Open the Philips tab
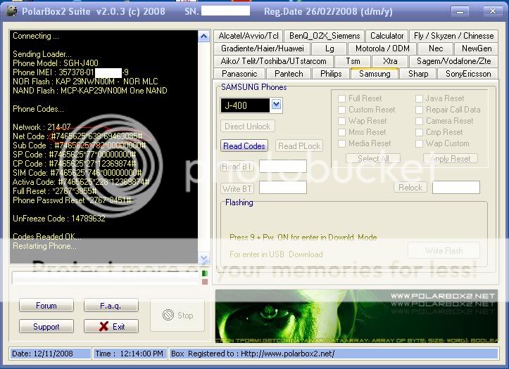 coord(331,74)
